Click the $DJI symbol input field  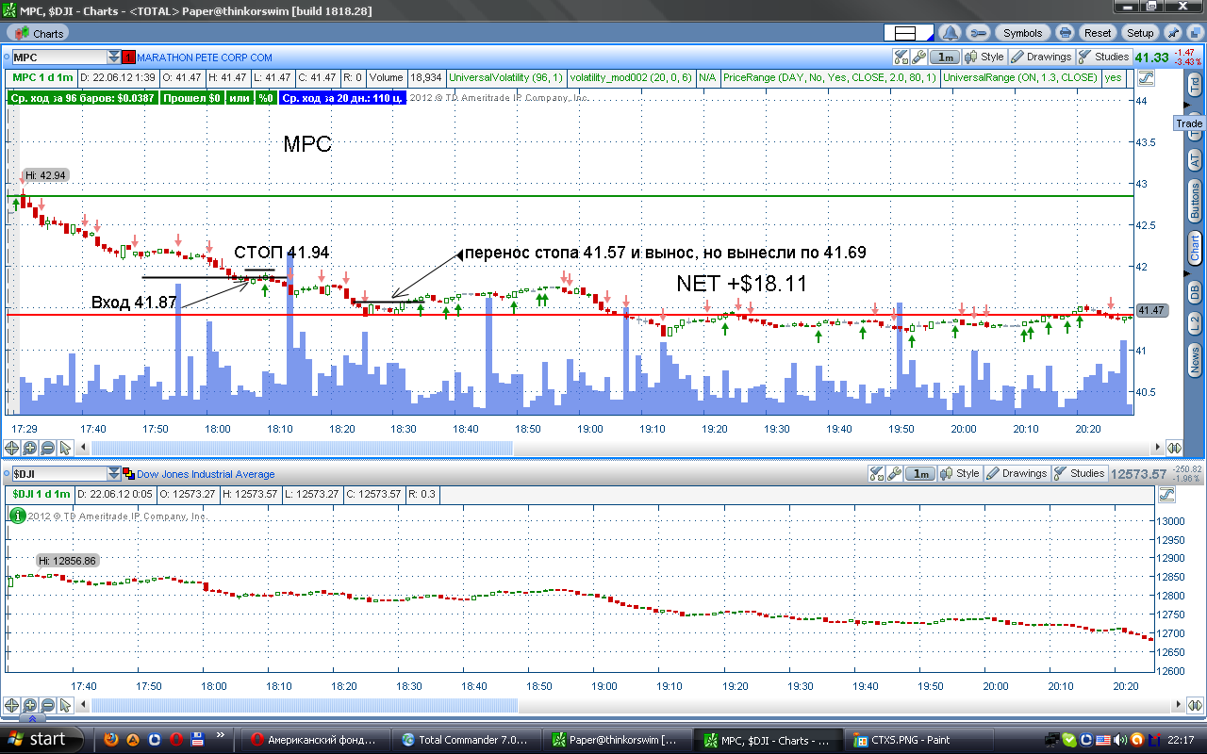tap(58, 474)
